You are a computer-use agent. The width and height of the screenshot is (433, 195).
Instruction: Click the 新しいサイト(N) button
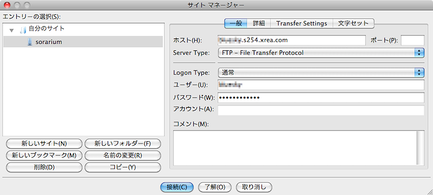(44, 144)
